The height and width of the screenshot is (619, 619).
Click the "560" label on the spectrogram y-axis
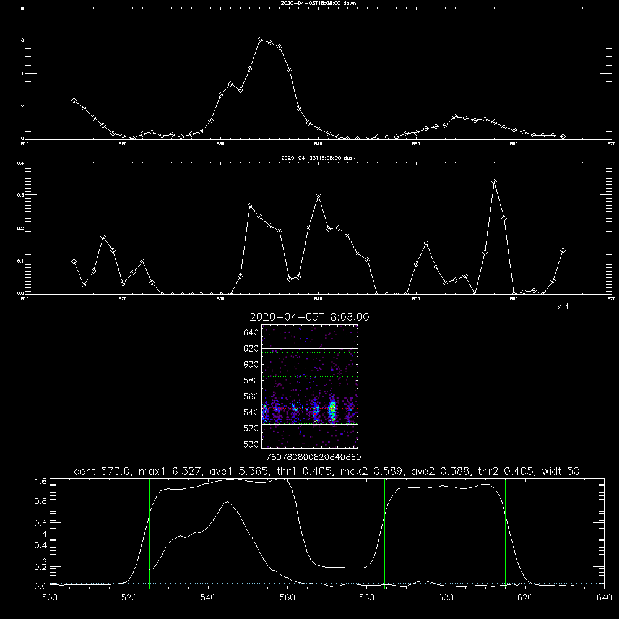(251, 396)
